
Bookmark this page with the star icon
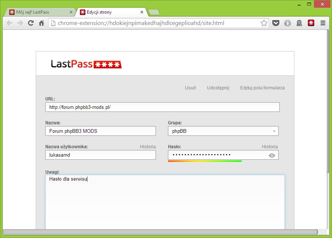pyautogui.click(x=264, y=23)
